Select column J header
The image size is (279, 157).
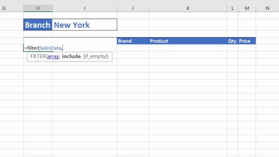(133, 8)
